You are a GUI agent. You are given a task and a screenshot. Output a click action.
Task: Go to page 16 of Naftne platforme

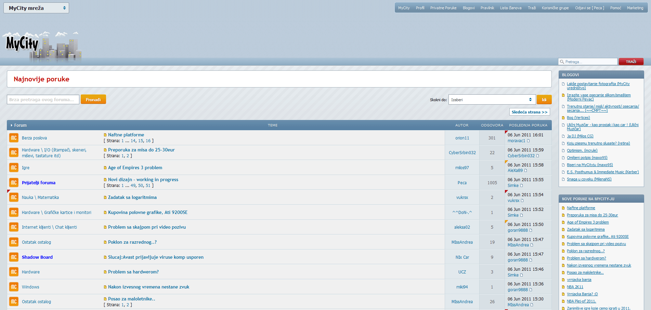[148, 141]
